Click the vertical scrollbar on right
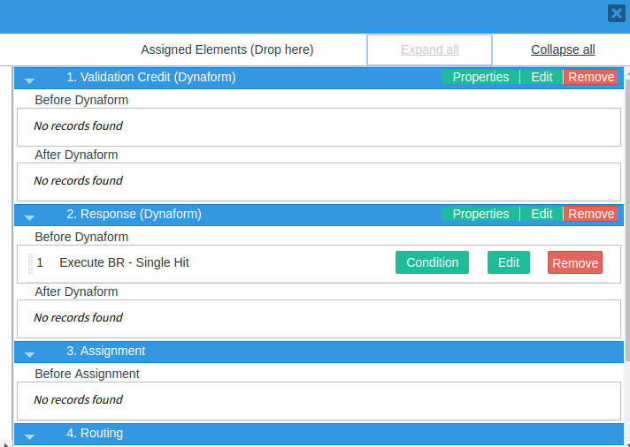This screenshot has height=447, width=630. point(627,221)
